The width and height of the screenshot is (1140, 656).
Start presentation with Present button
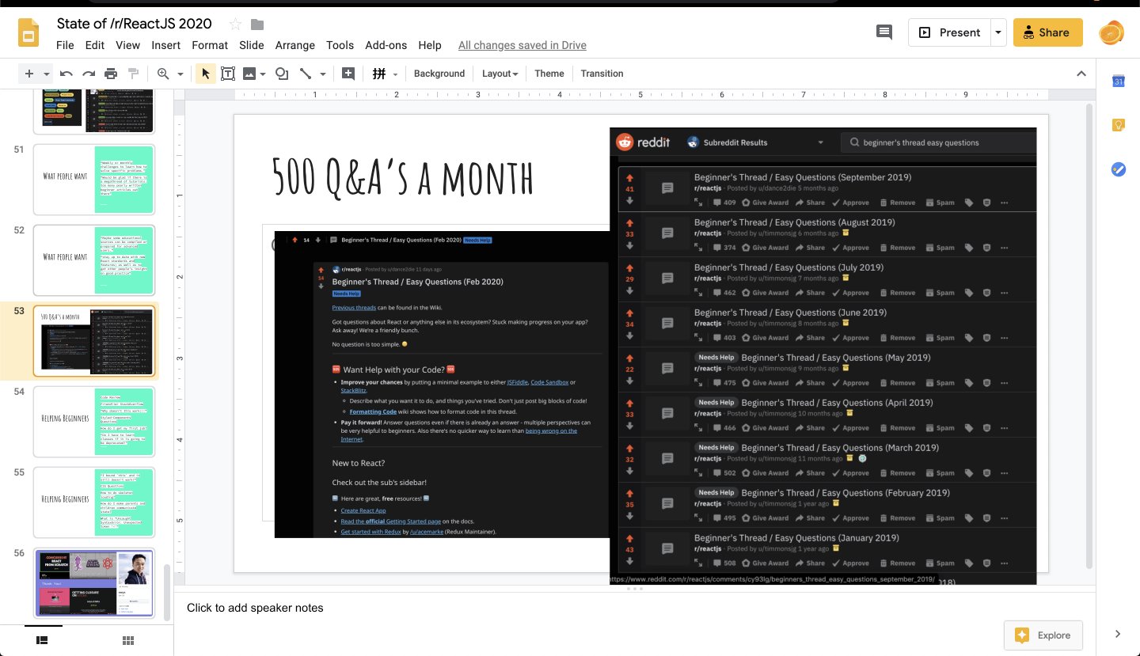point(949,32)
